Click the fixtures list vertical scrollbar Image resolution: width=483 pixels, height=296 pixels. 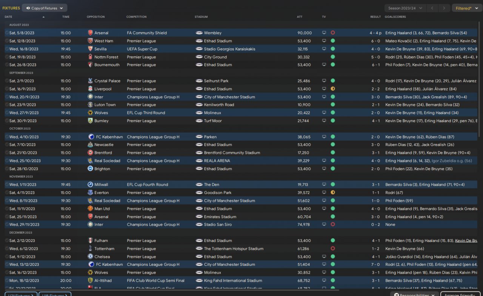[x=480, y=79]
